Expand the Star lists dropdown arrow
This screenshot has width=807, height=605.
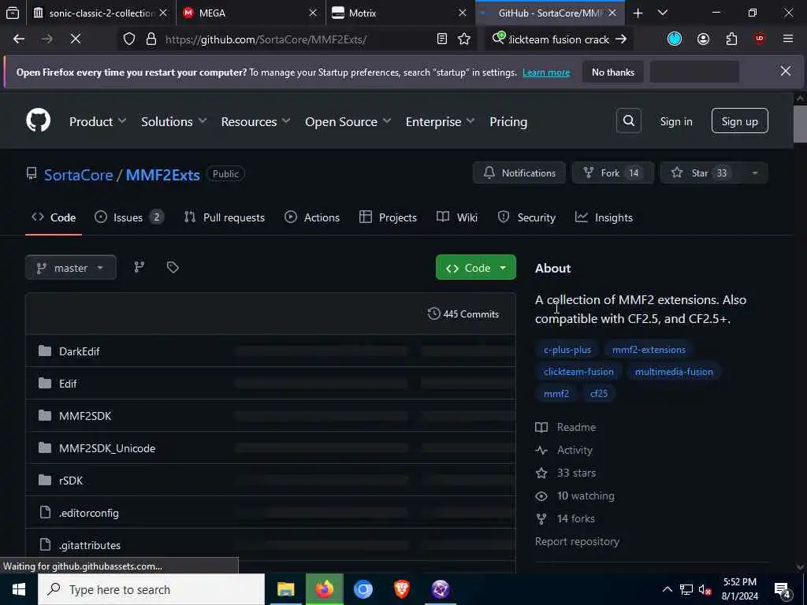pos(754,173)
